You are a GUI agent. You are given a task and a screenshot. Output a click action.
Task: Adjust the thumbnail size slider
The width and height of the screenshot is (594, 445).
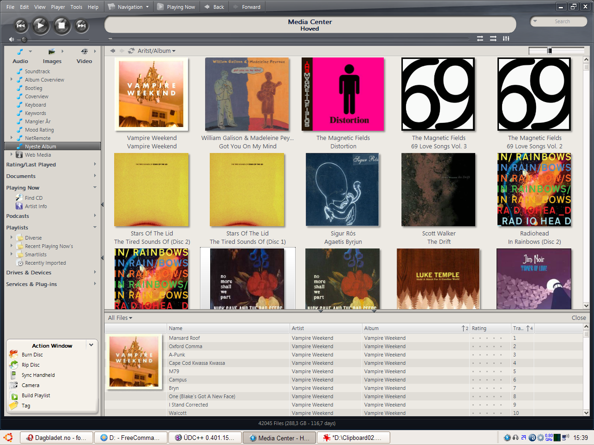549,51
